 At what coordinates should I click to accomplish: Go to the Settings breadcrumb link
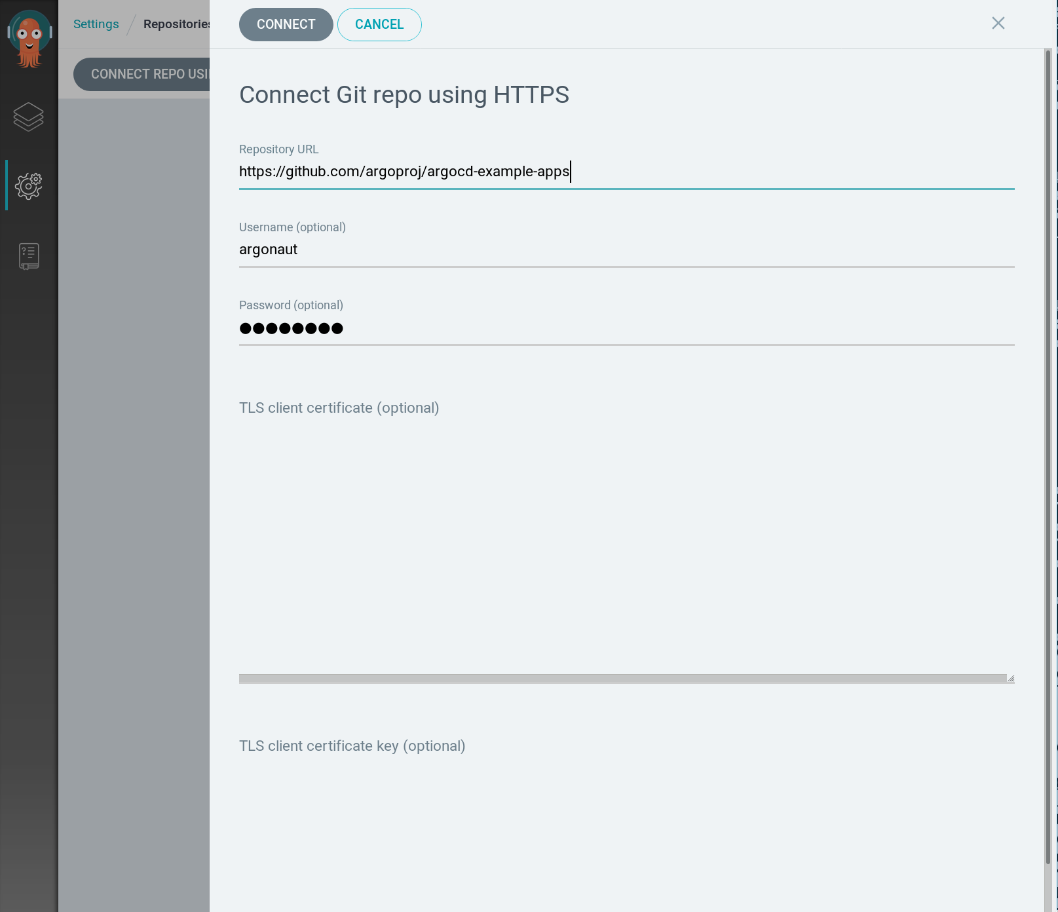(x=96, y=24)
